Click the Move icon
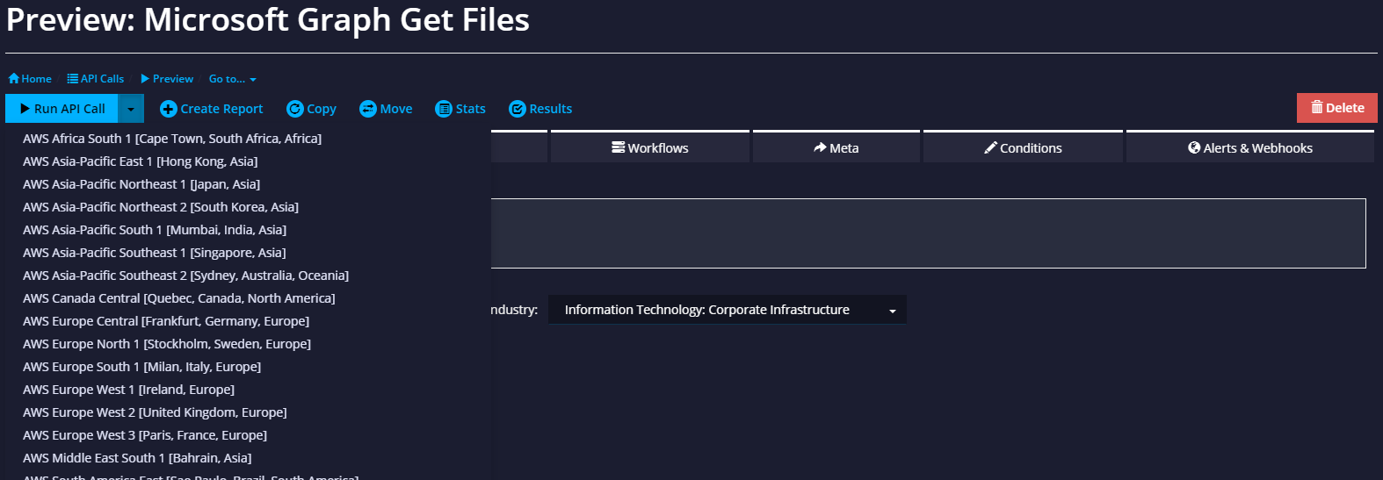Viewport: 1383px width, 480px height. click(368, 109)
